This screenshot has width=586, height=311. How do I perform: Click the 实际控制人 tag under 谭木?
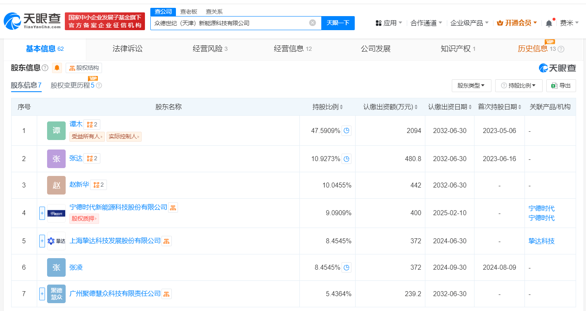[124, 136]
